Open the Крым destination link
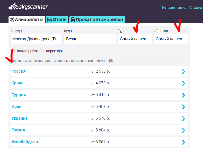Image resolution: width=203 pixels, height=148 pixels. [x=17, y=83]
